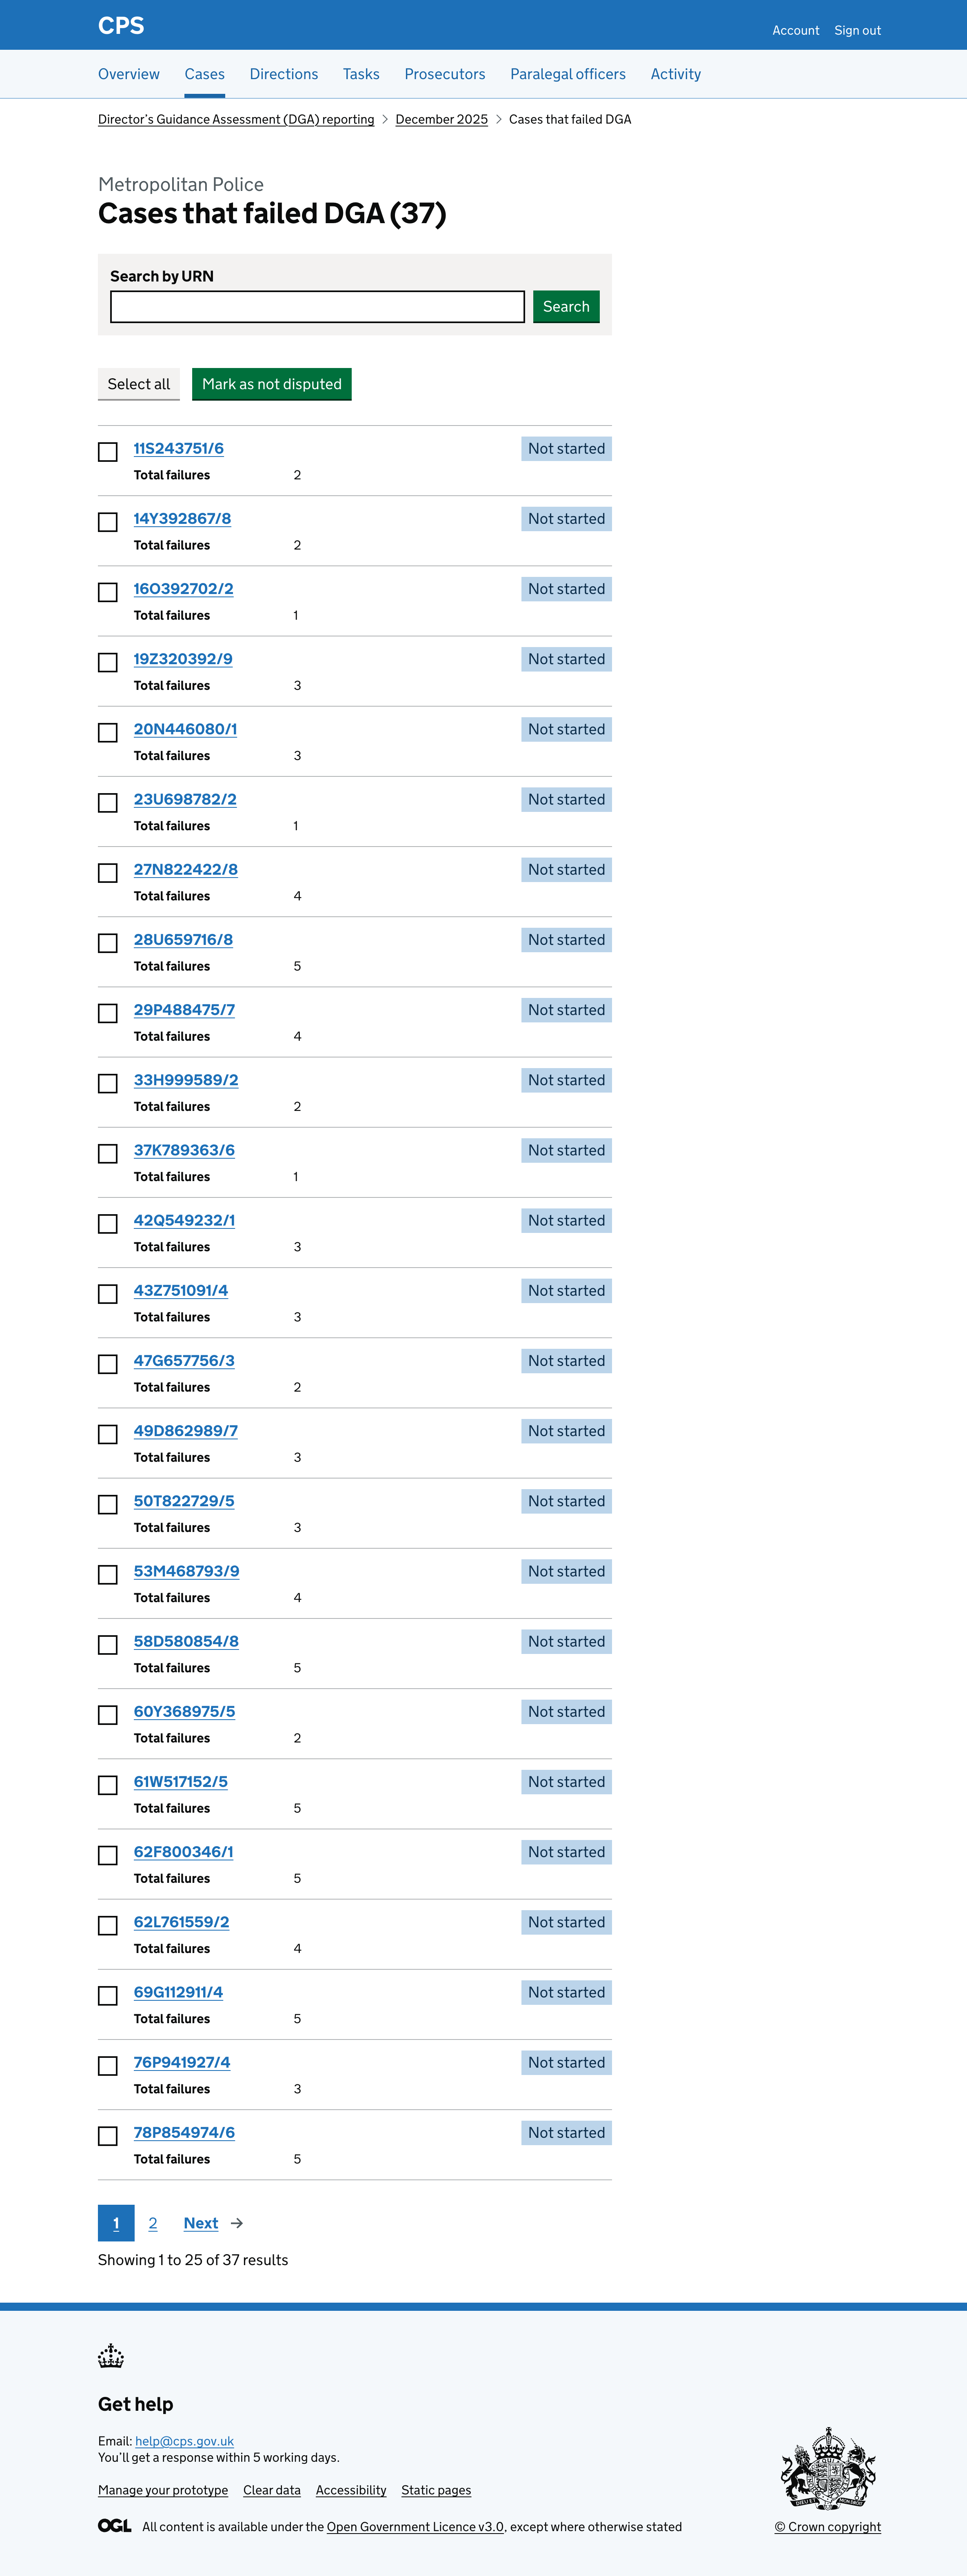Viewport: 967px width, 2576px height.
Task: Go to page 2 of results
Action: pos(153,2223)
